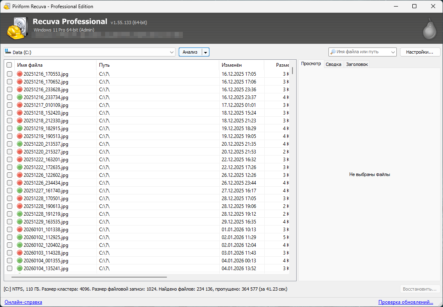Check the box for 20251220_215327.jpg
Viewport: 443px width, 307px height.
[9, 151]
